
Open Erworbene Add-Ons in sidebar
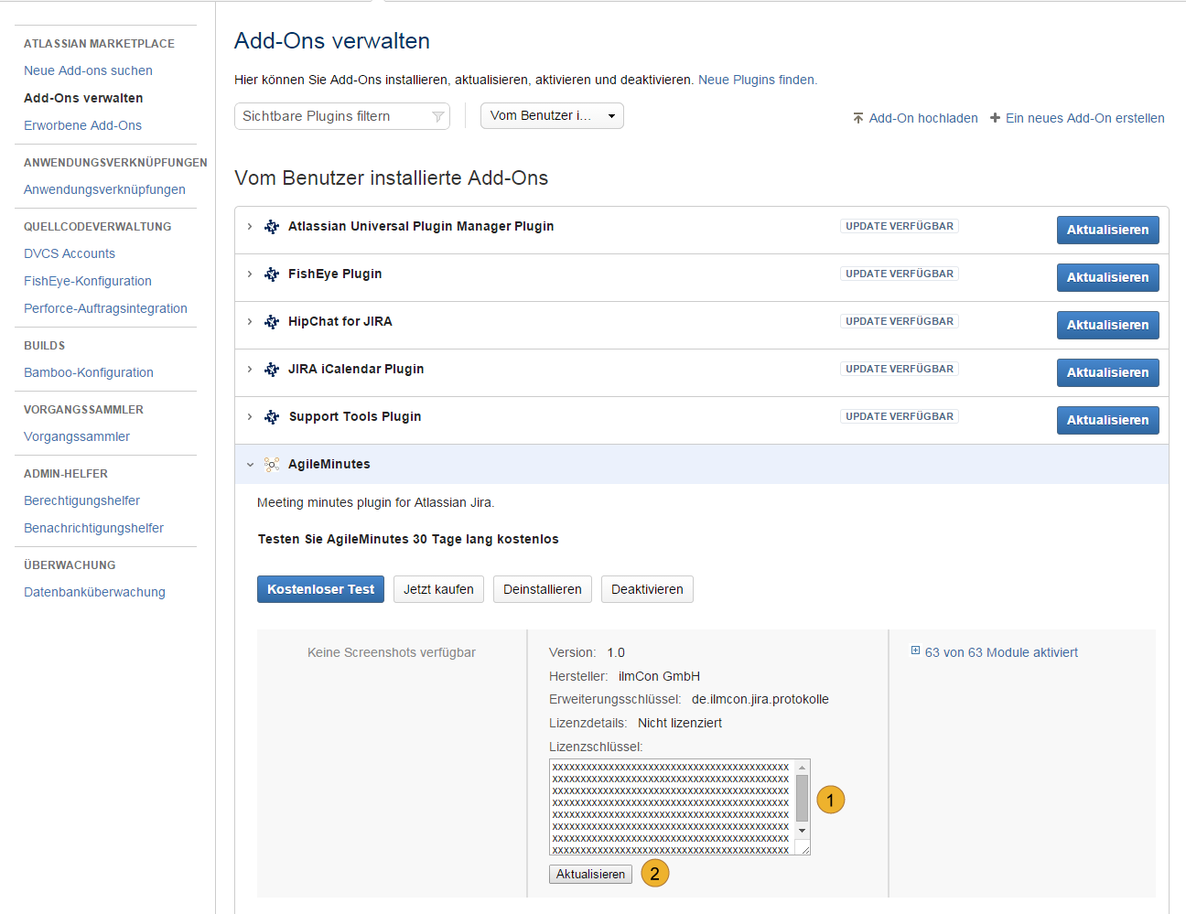[82, 125]
